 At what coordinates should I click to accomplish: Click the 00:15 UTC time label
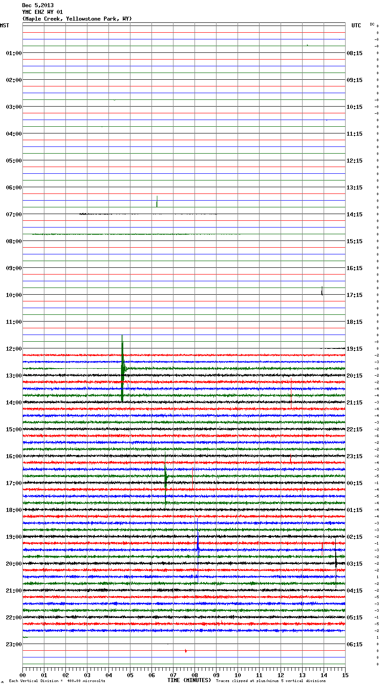tap(355, 483)
